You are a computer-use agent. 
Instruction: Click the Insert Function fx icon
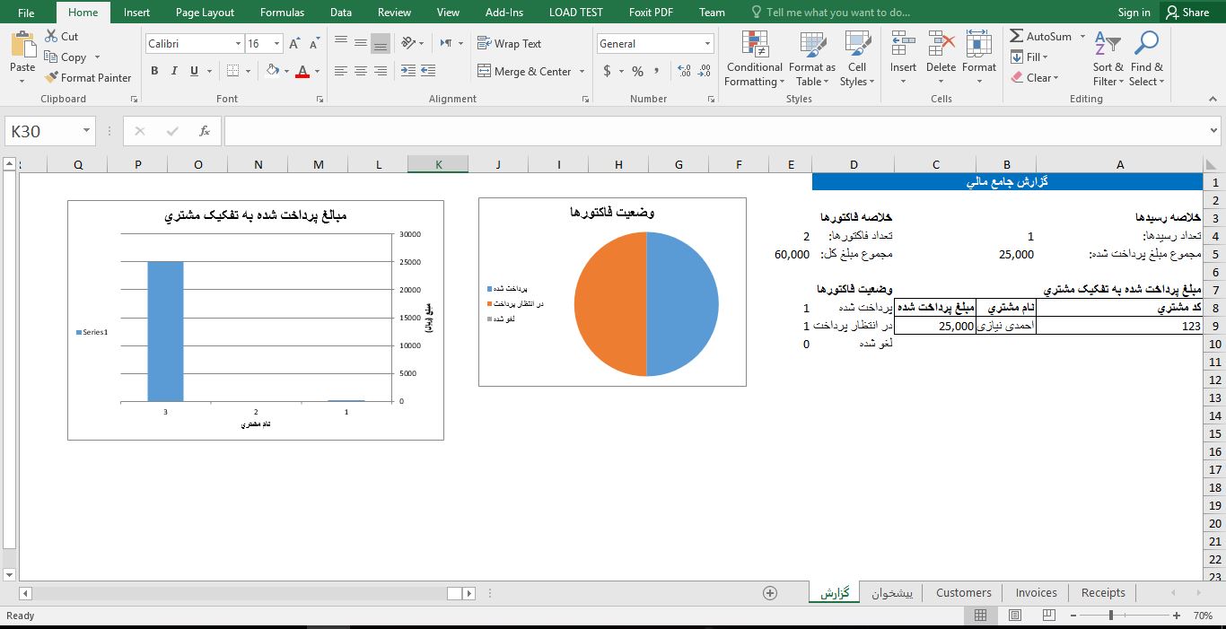tap(205, 131)
